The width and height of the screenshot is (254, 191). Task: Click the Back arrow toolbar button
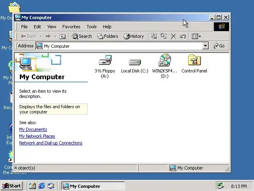pyautogui.click(x=28, y=36)
